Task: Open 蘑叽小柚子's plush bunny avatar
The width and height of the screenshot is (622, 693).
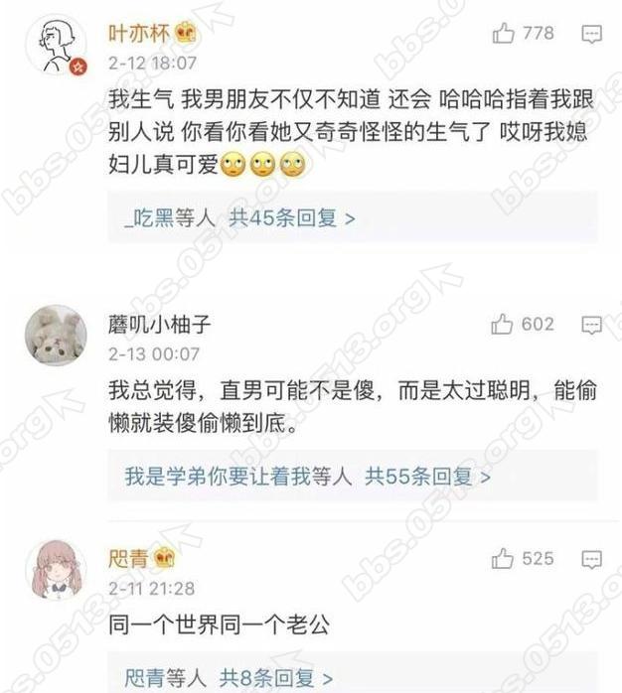Action: point(56,335)
